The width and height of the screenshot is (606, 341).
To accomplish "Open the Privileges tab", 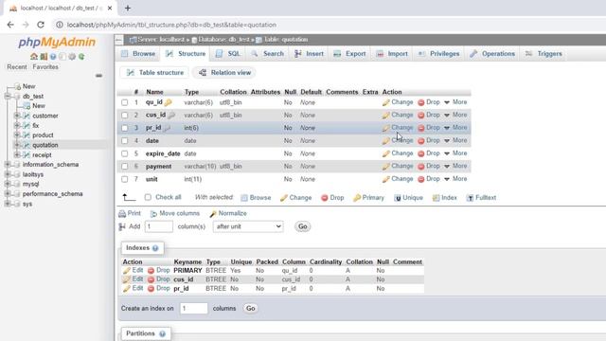I will pyautogui.click(x=438, y=54).
